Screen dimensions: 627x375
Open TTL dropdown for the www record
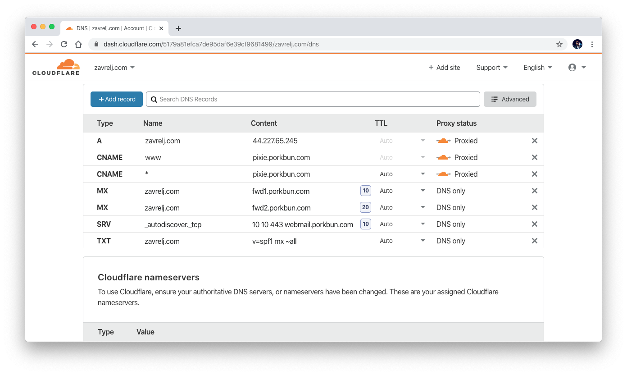click(x=402, y=157)
